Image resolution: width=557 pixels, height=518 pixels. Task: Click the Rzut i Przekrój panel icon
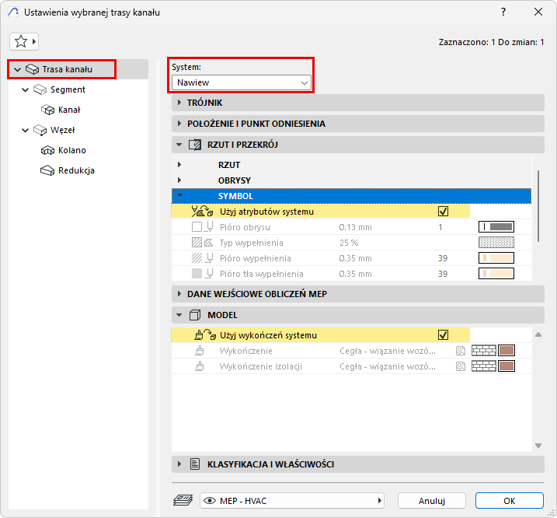point(195,145)
